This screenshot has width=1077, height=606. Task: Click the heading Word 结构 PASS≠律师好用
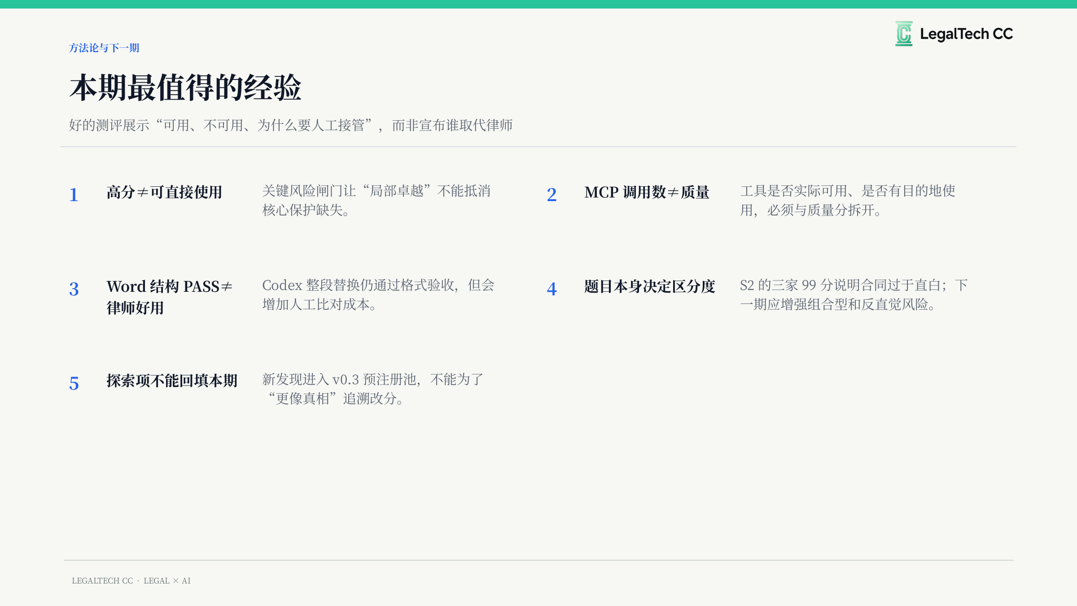pyautogui.click(x=170, y=297)
